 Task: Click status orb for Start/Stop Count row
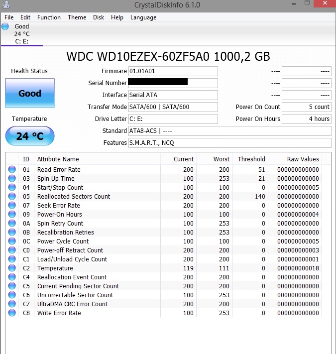(x=12, y=187)
